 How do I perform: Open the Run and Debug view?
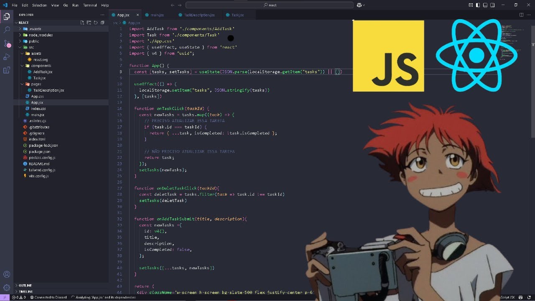click(x=7, y=57)
